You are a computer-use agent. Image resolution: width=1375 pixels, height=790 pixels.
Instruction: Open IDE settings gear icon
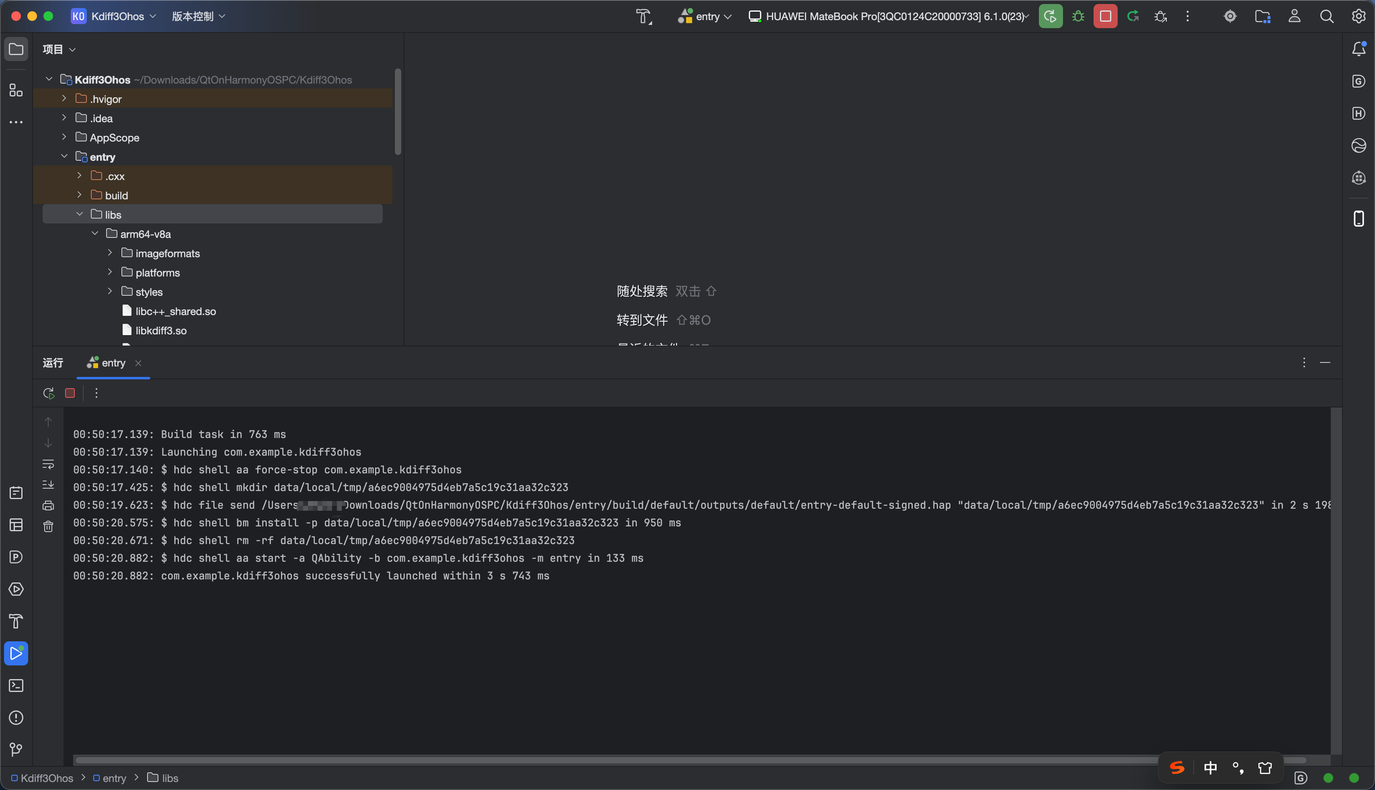1359,16
